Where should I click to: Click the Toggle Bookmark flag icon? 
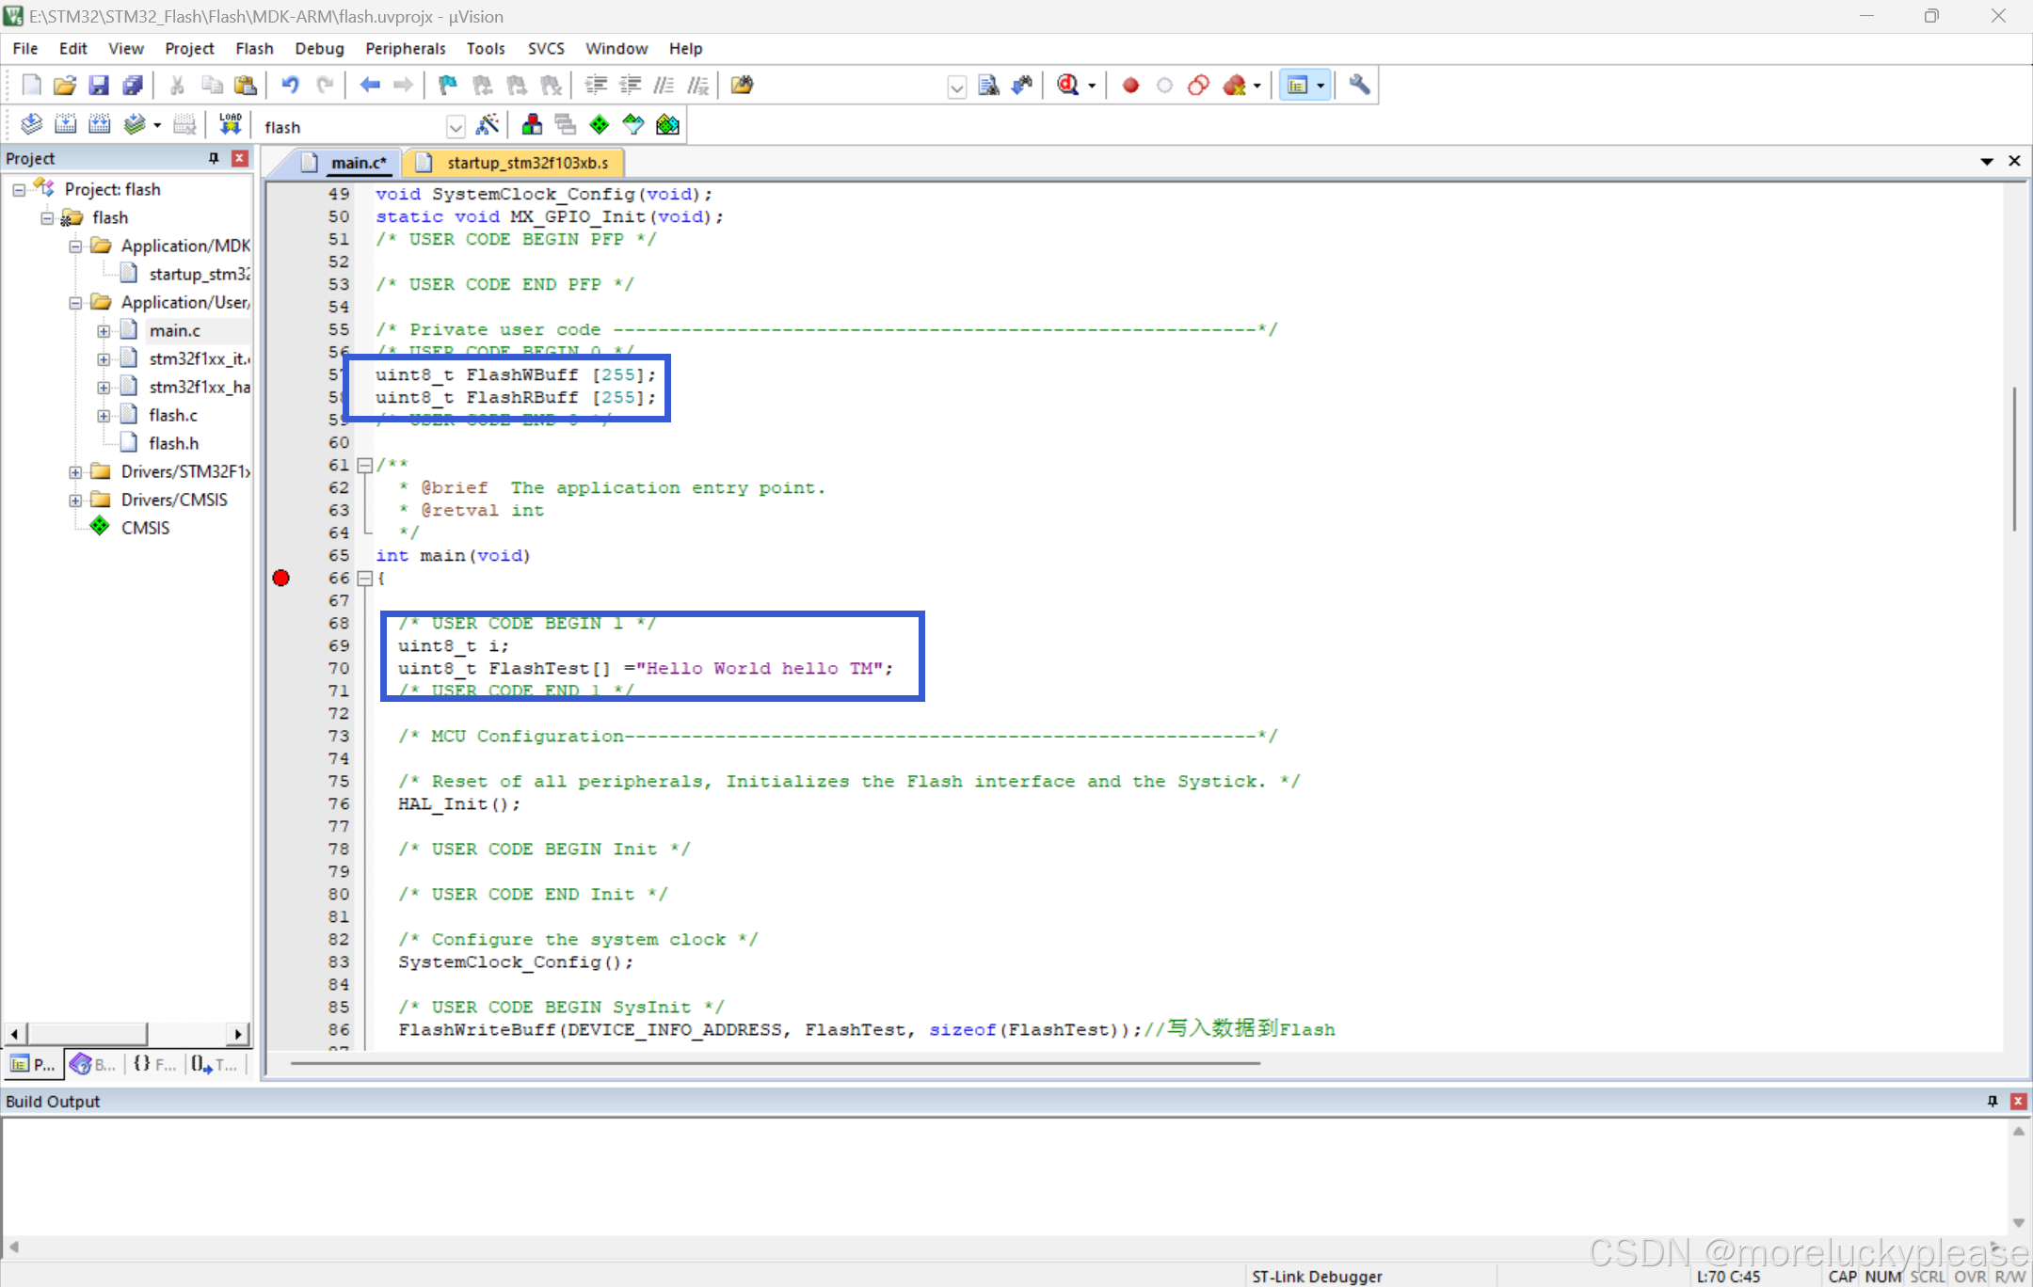447,86
